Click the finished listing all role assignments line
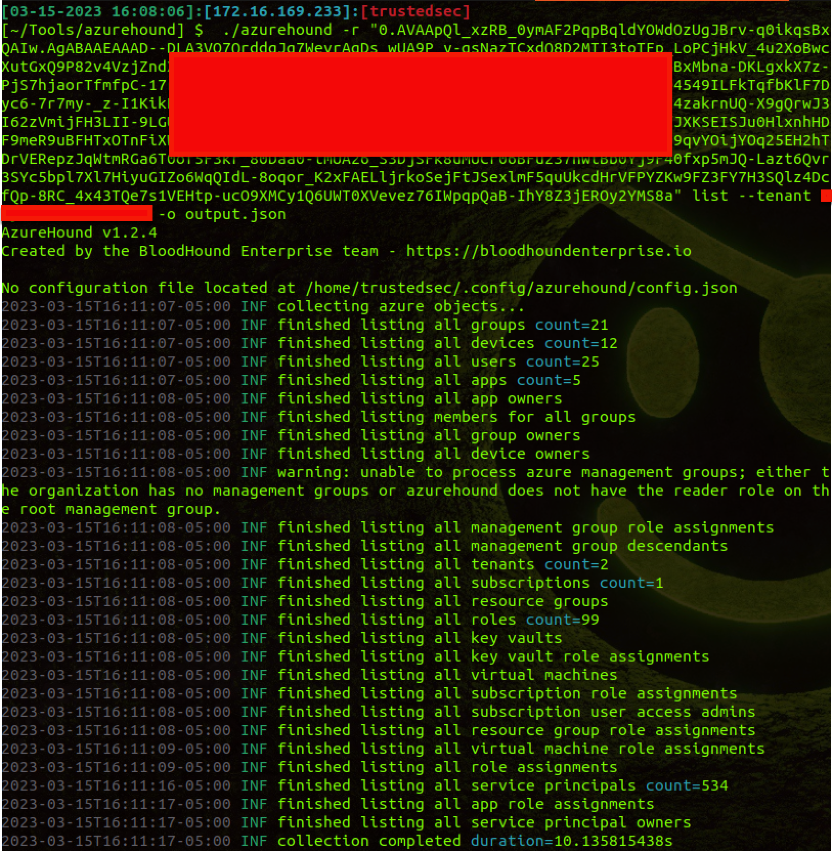 click(447, 767)
